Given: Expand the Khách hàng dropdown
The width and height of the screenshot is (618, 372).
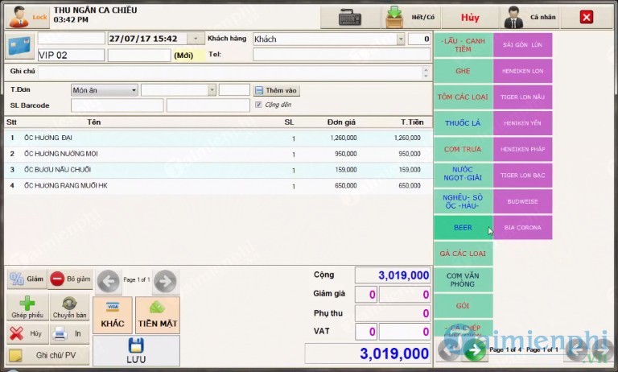Looking at the screenshot, I should click(x=401, y=39).
